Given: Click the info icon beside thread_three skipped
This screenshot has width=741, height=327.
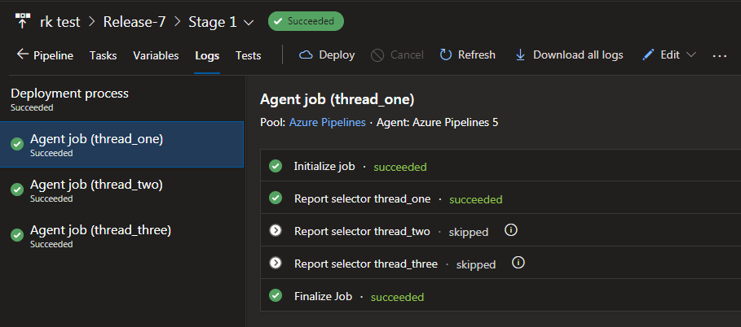Looking at the screenshot, I should (518, 263).
